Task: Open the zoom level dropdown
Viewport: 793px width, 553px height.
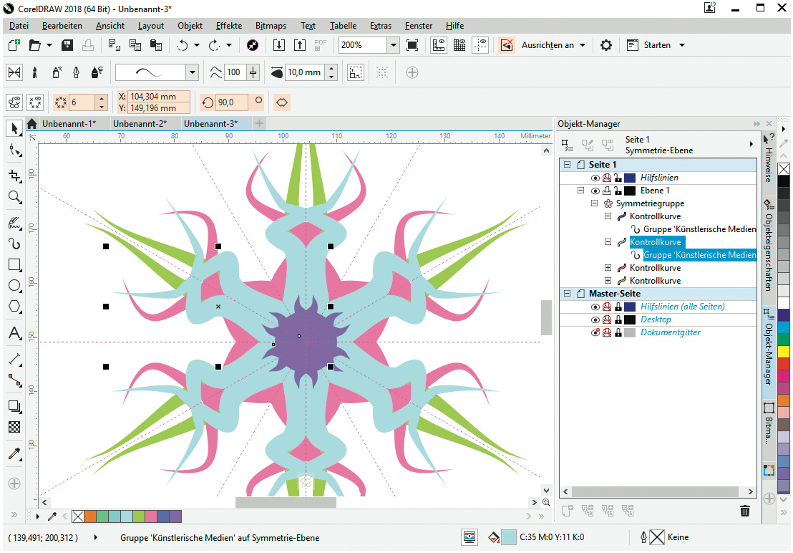Action: coord(393,45)
